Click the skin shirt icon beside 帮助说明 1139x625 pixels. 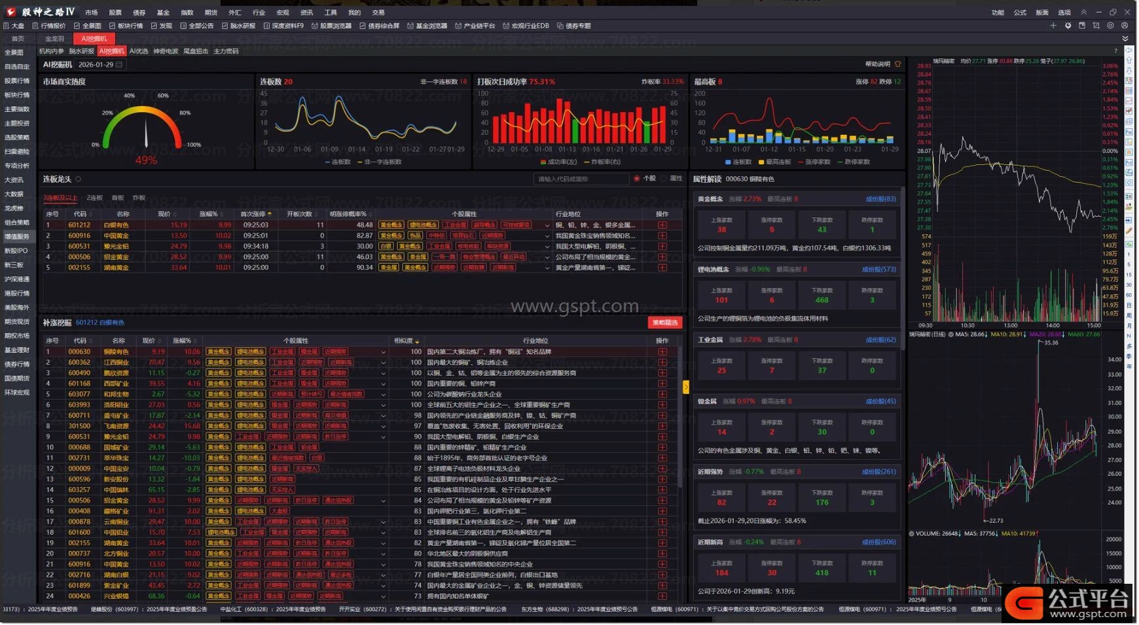[x=897, y=64]
